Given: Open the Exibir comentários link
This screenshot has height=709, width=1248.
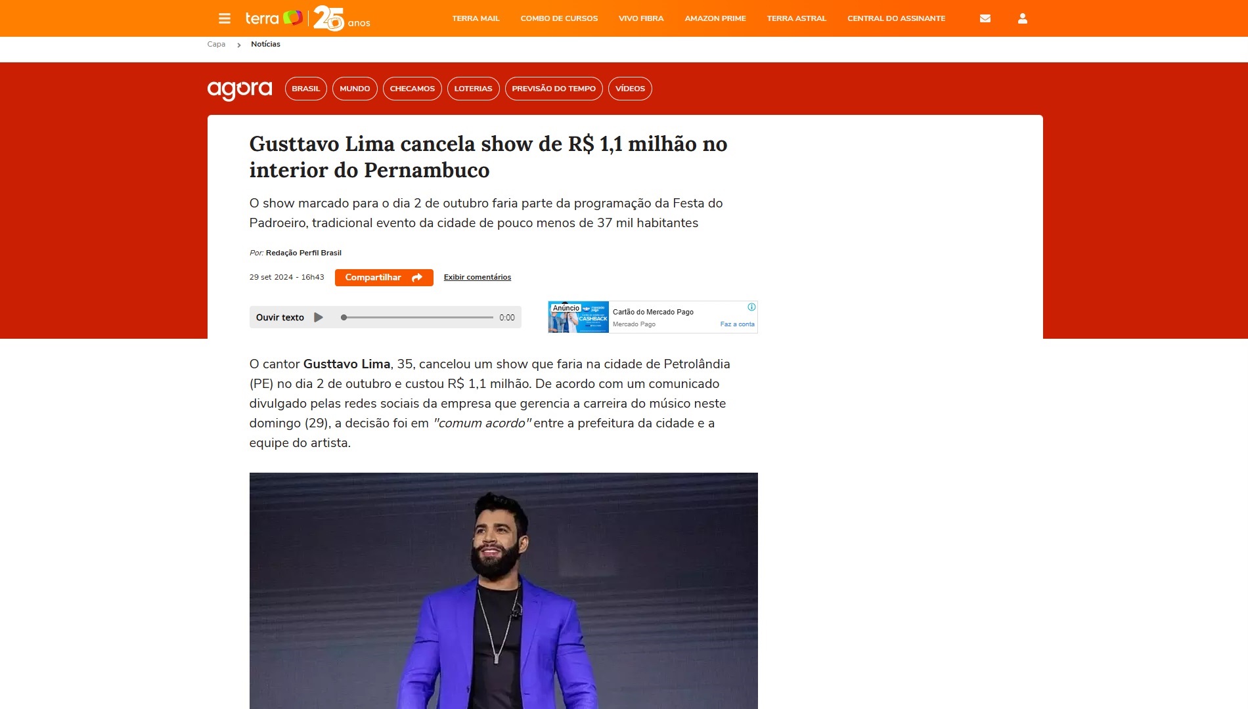Looking at the screenshot, I should pos(478,277).
